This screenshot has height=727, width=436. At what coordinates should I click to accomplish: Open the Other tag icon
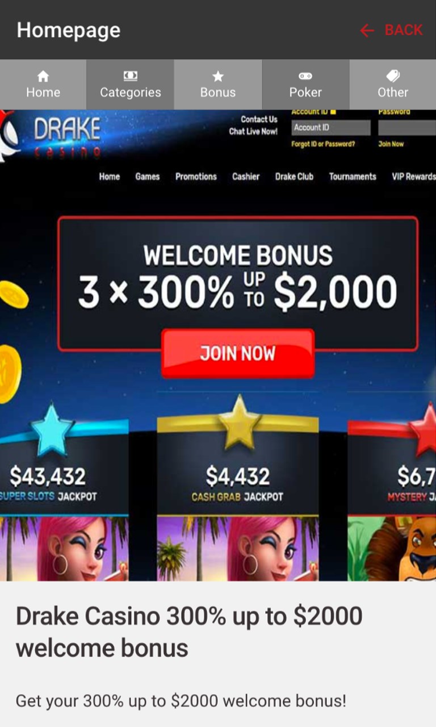coord(393,76)
